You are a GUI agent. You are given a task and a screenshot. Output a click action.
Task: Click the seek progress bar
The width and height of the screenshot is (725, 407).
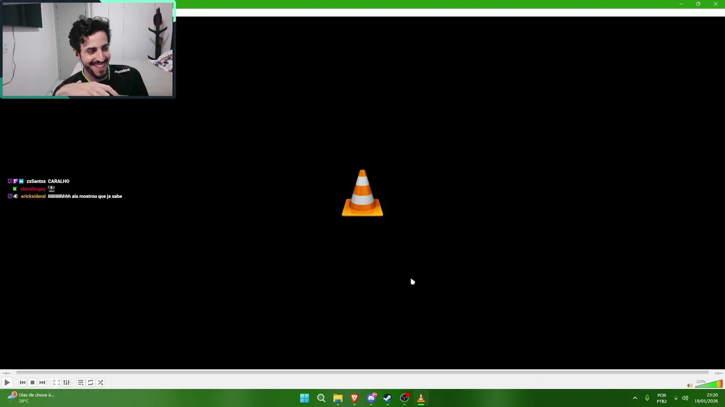(x=362, y=373)
